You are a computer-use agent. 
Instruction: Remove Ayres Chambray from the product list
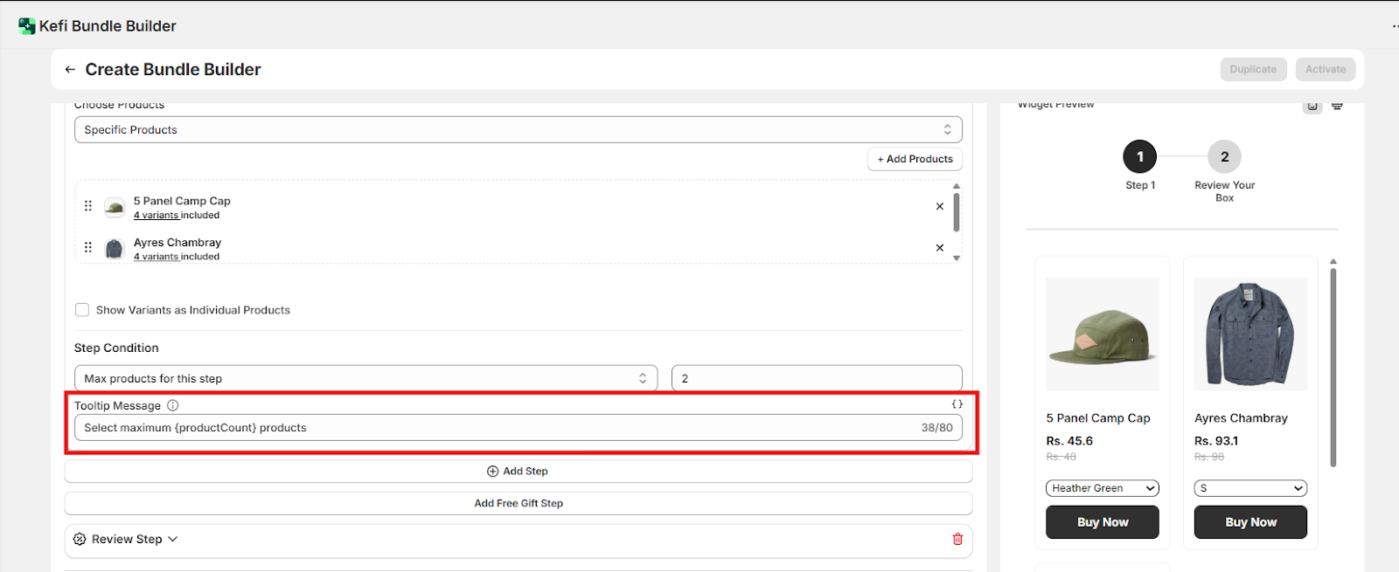[x=940, y=248]
